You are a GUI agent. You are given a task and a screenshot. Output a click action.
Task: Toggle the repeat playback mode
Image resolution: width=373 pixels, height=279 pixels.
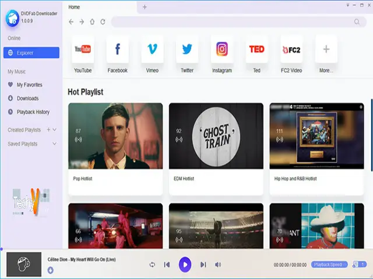tap(152, 264)
